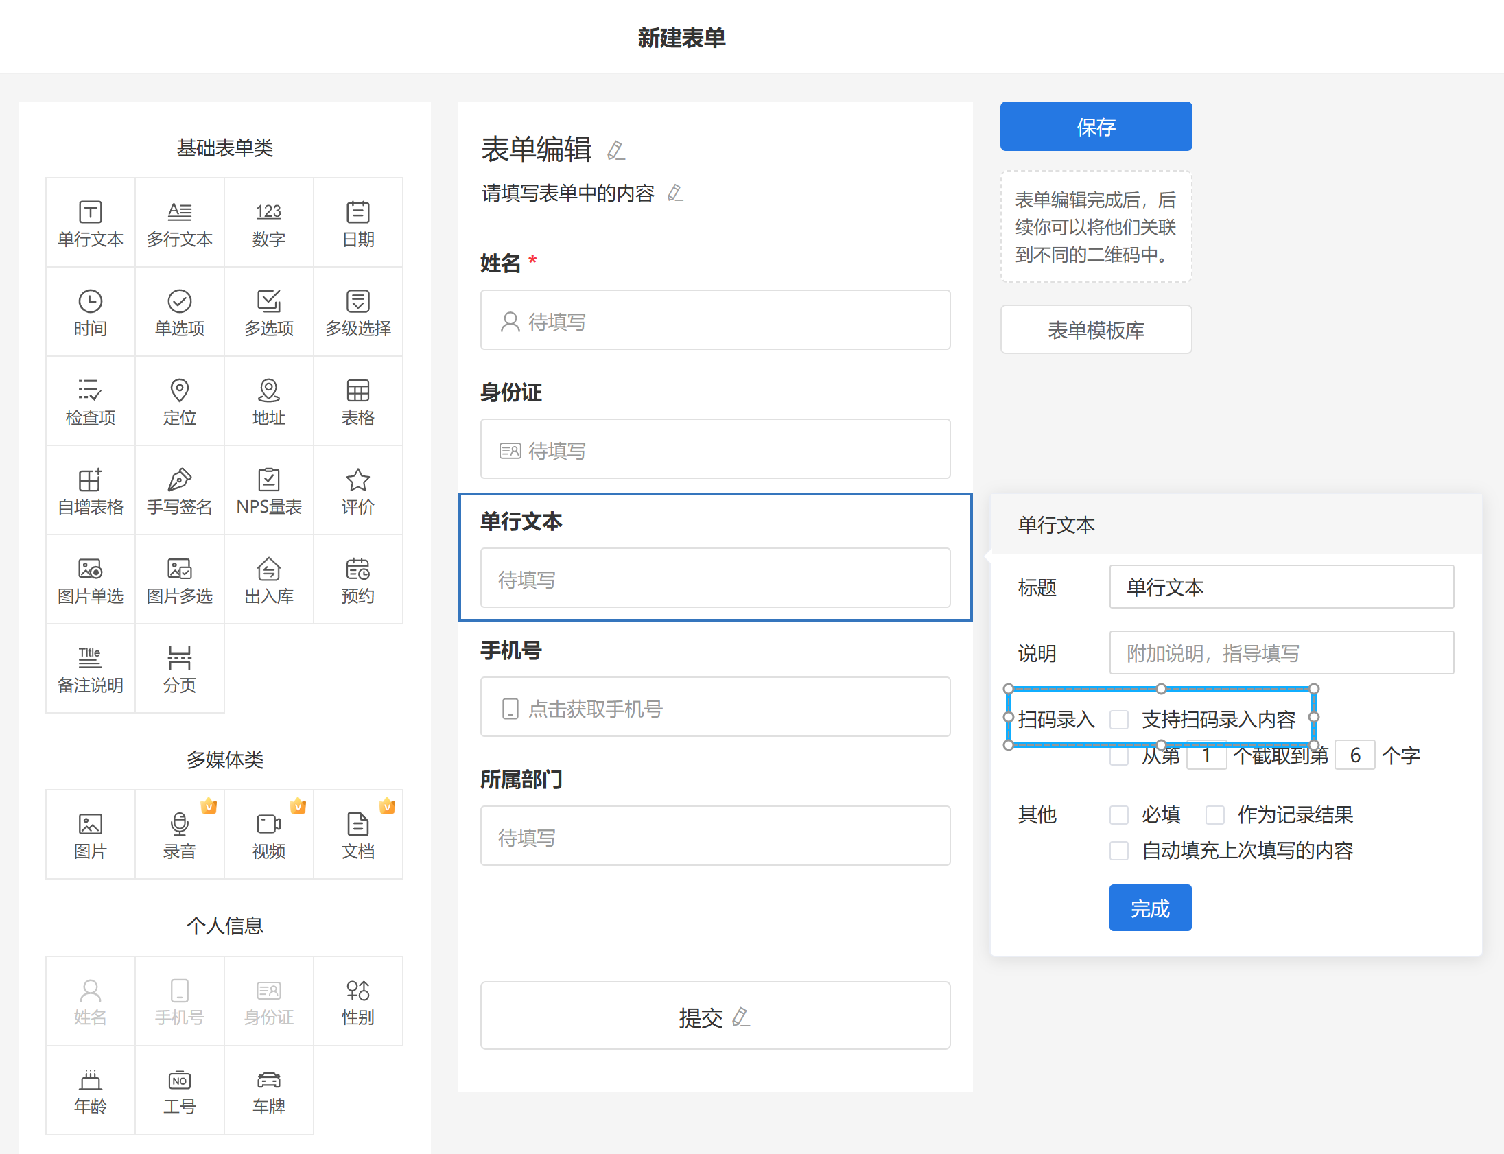Viewport: 1504px width, 1154px height.
Task: Add a 单行文本 single-line text component
Action: click(x=90, y=223)
